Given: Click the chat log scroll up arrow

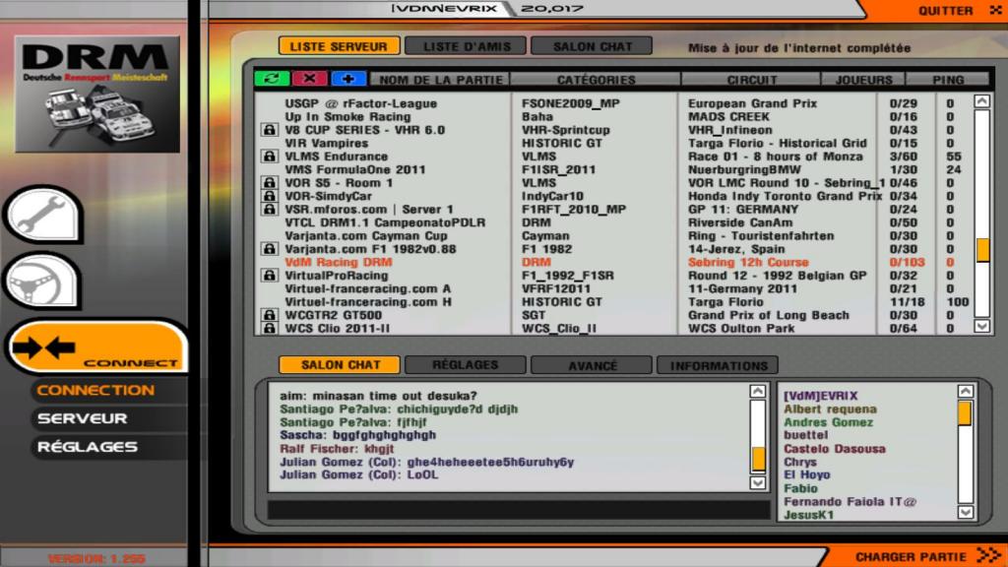Looking at the screenshot, I should pos(758,392).
